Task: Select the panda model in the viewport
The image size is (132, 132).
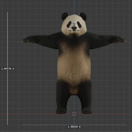Action: (74, 63)
